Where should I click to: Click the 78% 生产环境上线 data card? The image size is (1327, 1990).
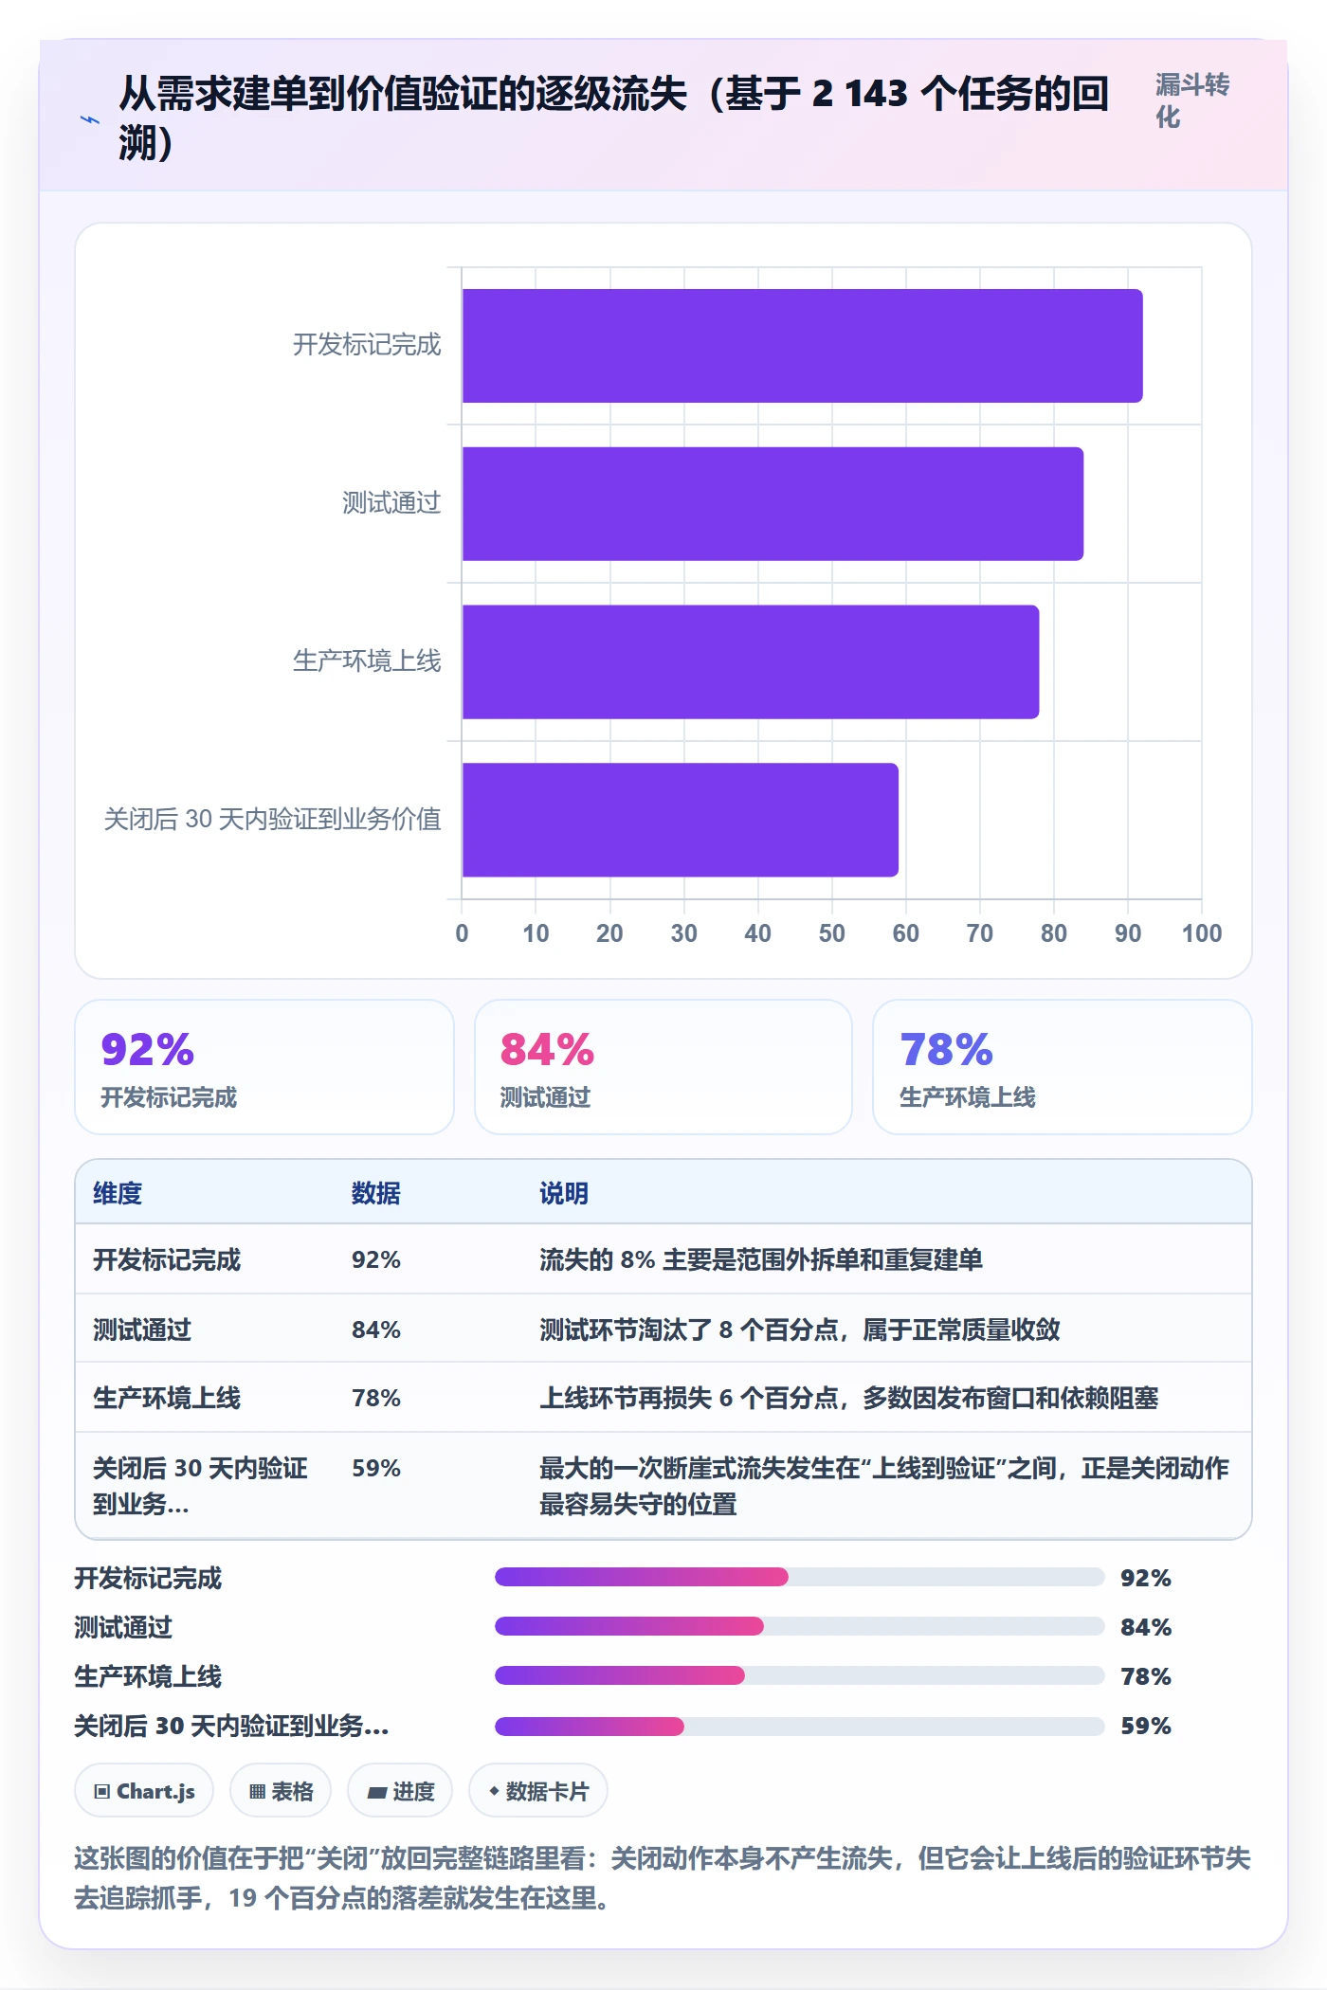[x=1063, y=1067]
